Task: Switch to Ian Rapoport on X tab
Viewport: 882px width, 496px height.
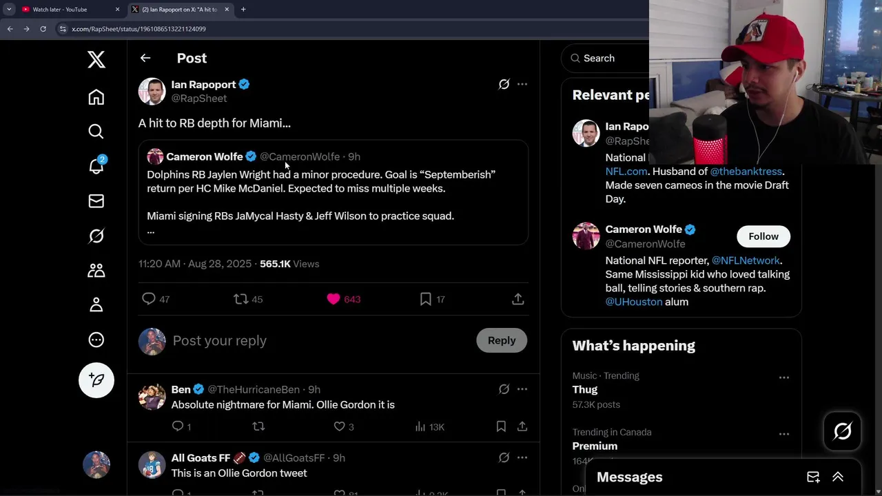Action: tap(179, 10)
